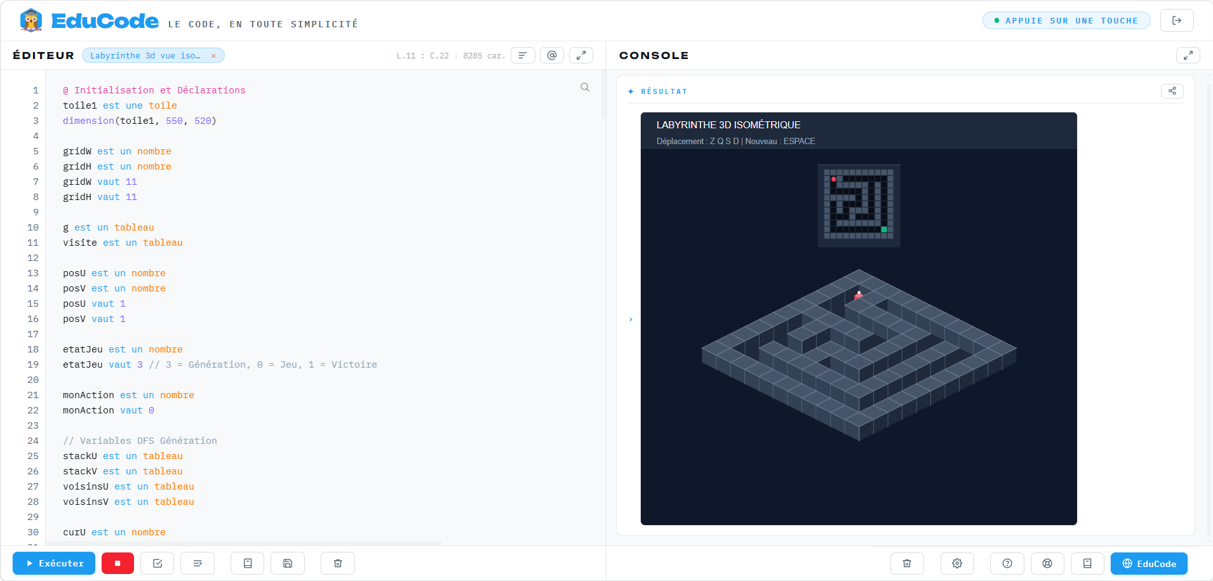Expand the console to fullscreen
This screenshot has height=581, width=1213.
click(1188, 55)
